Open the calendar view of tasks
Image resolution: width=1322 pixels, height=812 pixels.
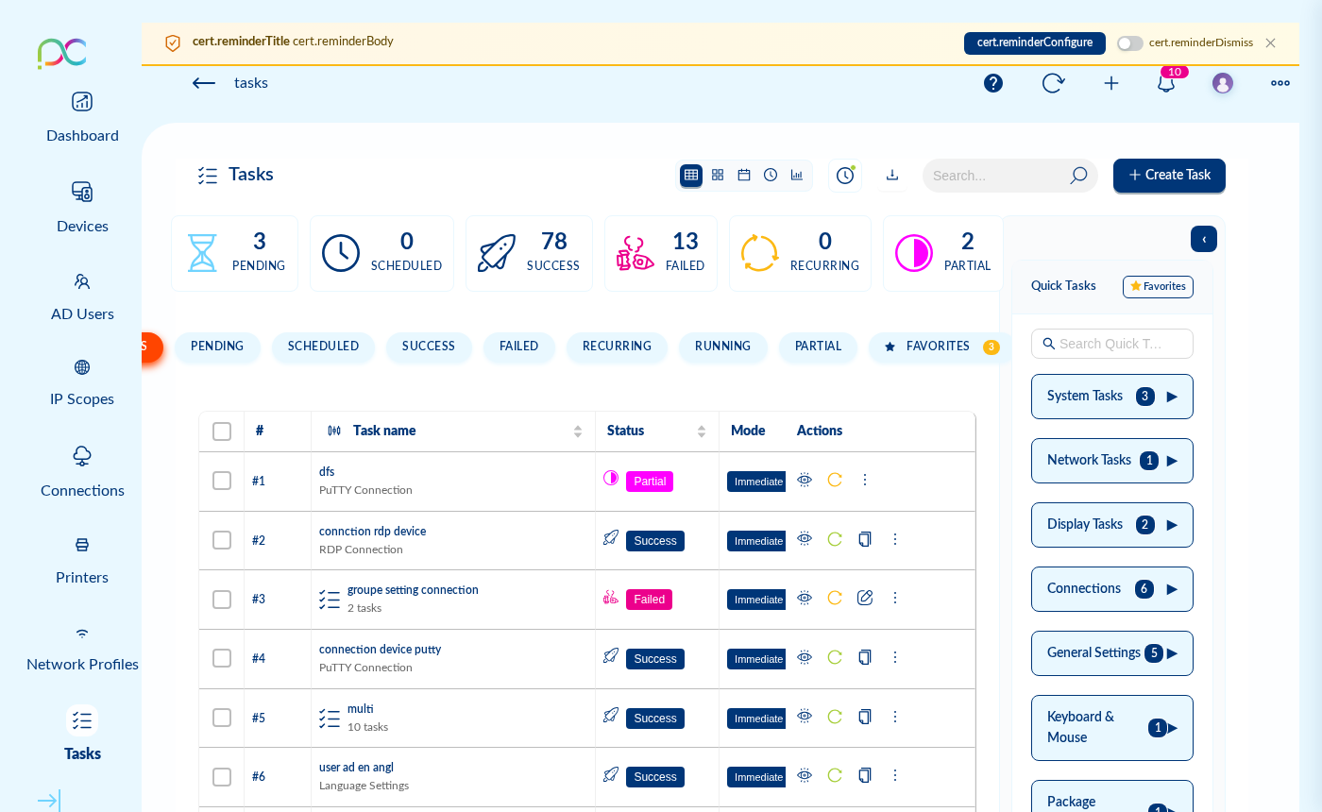(744, 175)
